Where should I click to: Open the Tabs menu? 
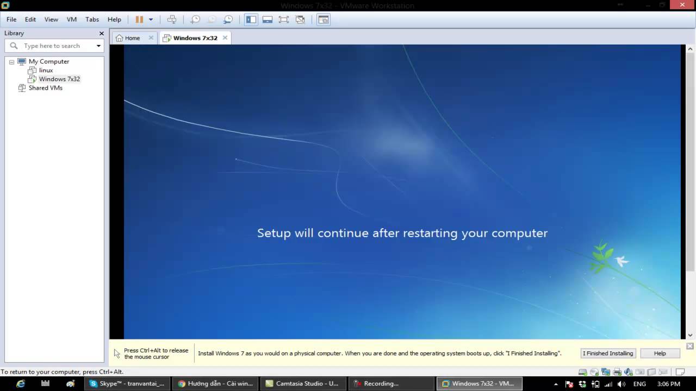[92, 20]
